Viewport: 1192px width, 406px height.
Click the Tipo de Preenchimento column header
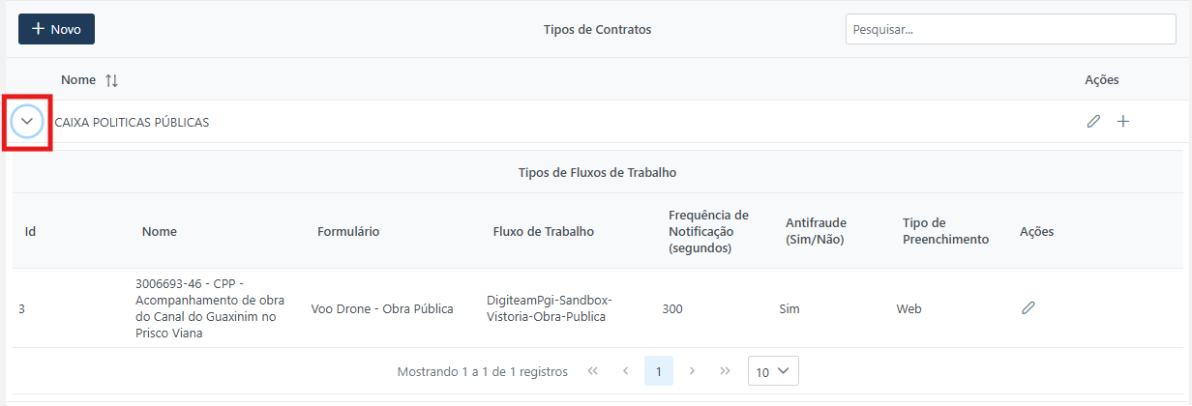pos(945,231)
